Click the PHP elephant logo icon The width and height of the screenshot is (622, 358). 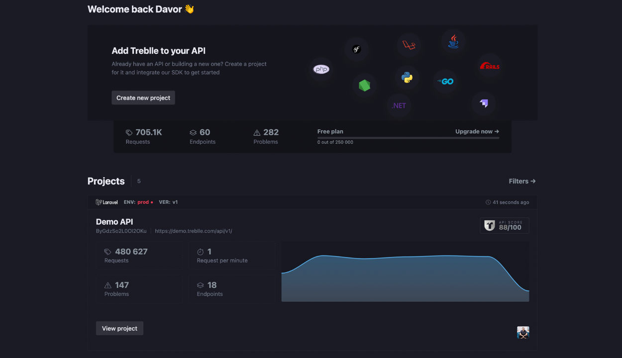click(321, 69)
